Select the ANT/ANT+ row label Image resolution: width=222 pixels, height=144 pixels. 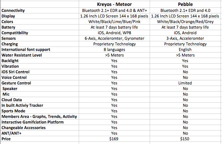(x=40, y=133)
